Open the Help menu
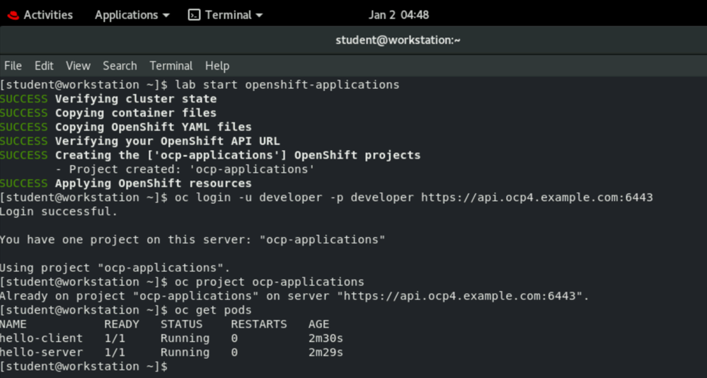This screenshot has width=707, height=378. tap(217, 66)
